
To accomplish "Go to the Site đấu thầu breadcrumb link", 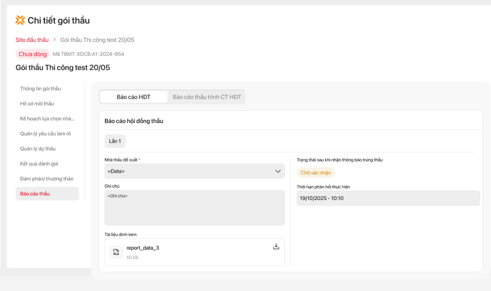I will pos(32,40).
